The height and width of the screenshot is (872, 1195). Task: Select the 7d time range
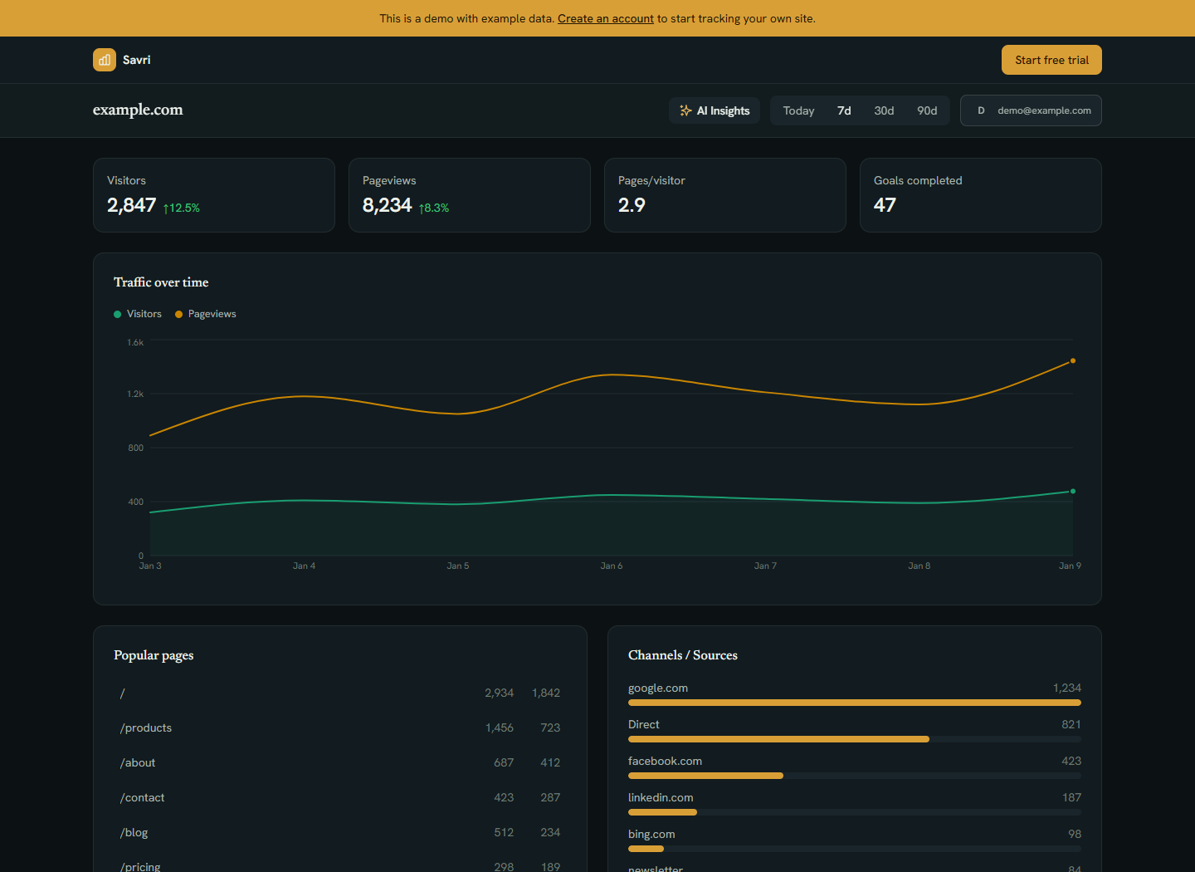point(844,110)
